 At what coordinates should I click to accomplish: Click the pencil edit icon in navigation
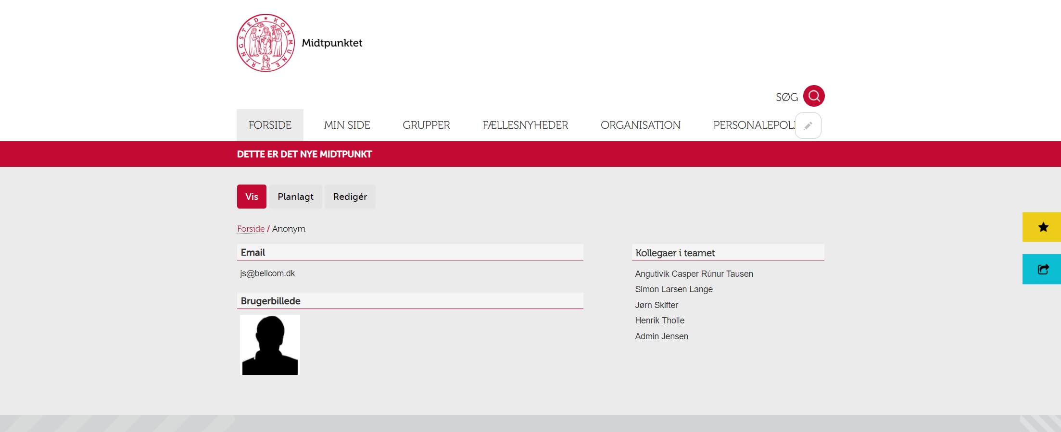(x=808, y=125)
